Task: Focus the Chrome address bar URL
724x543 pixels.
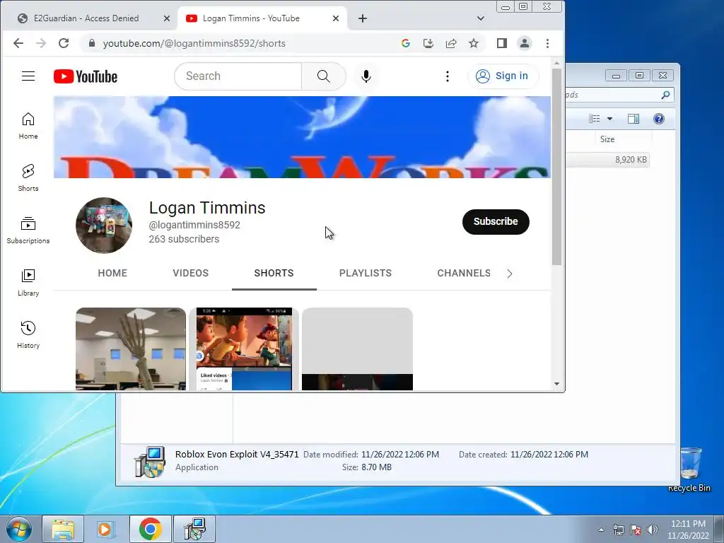Action: pos(194,43)
